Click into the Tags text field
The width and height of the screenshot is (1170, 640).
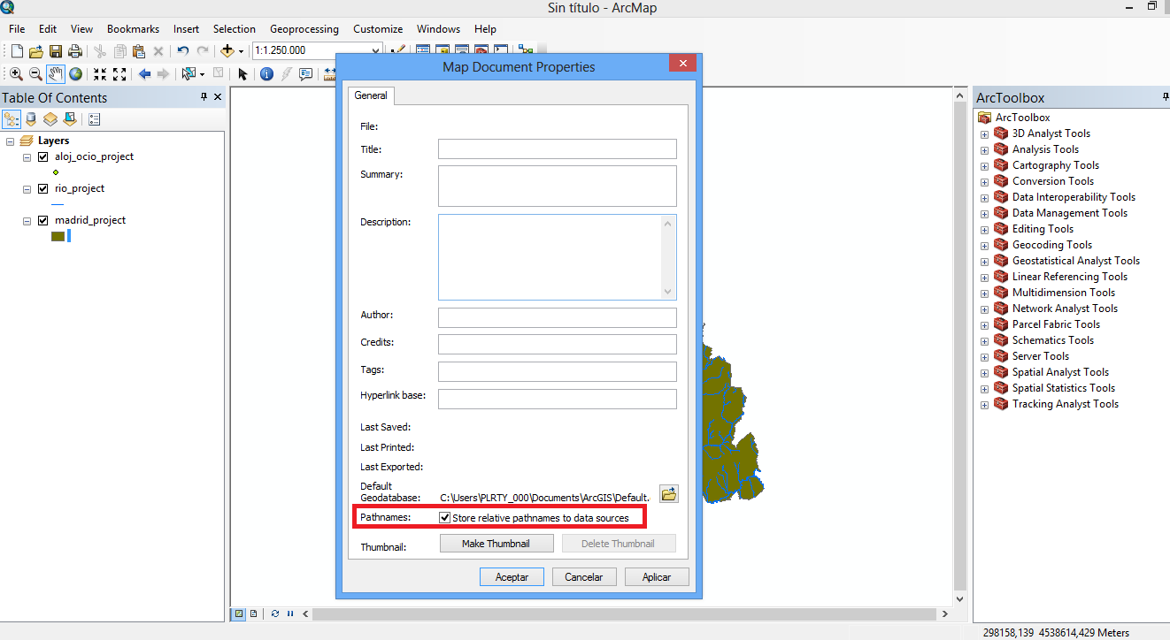[x=558, y=371]
